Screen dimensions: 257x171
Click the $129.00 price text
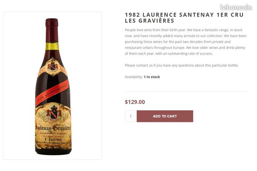tap(135, 102)
